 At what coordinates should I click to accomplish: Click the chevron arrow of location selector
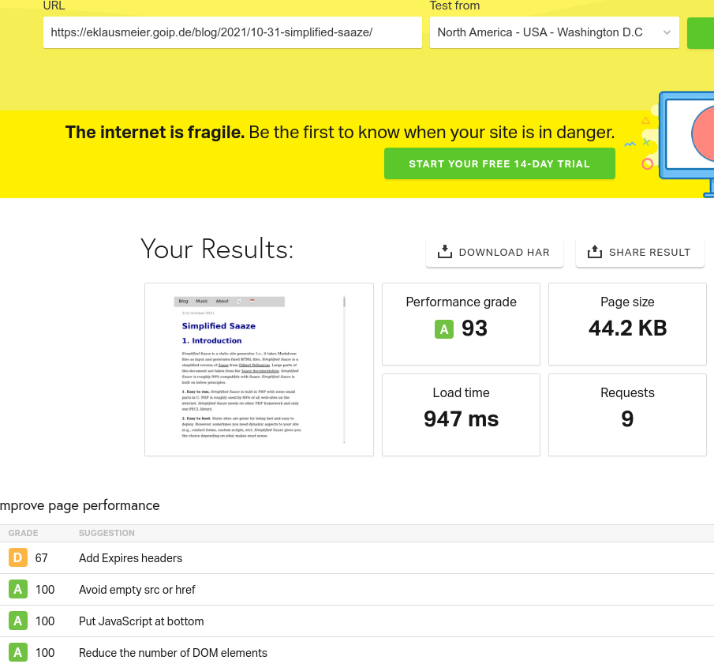(x=667, y=33)
